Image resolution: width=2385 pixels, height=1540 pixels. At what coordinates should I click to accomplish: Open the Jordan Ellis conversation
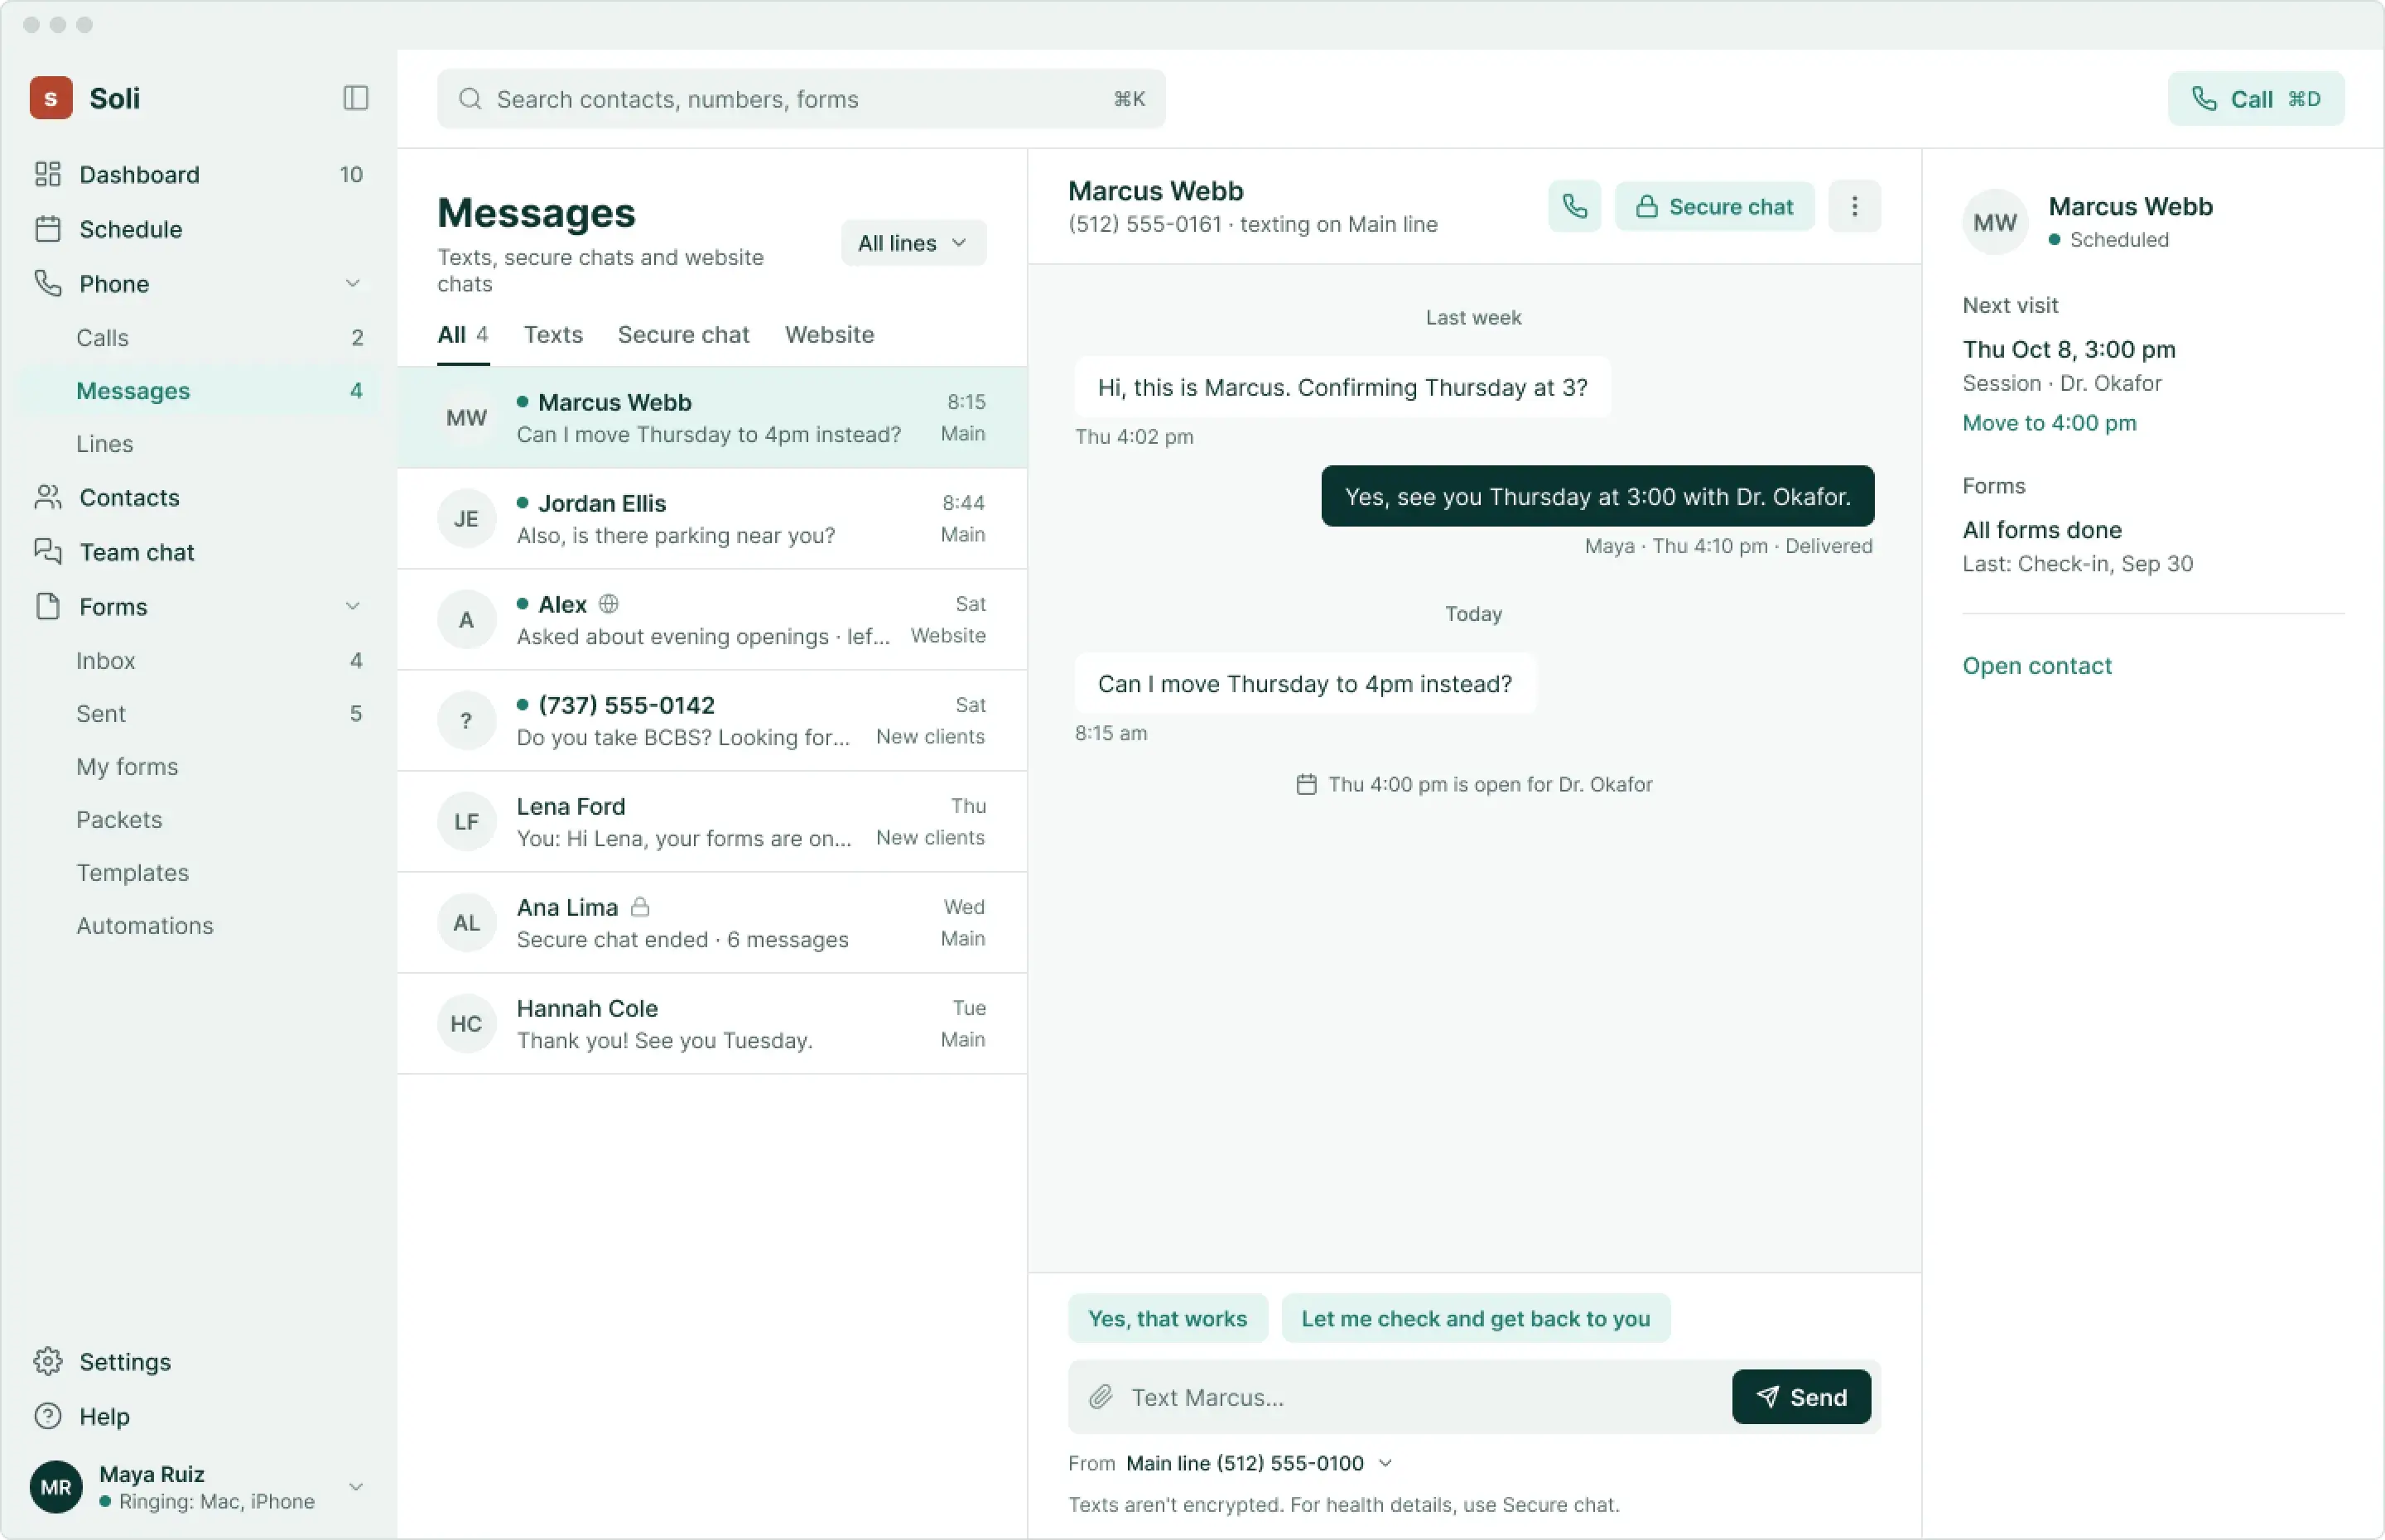(712, 519)
